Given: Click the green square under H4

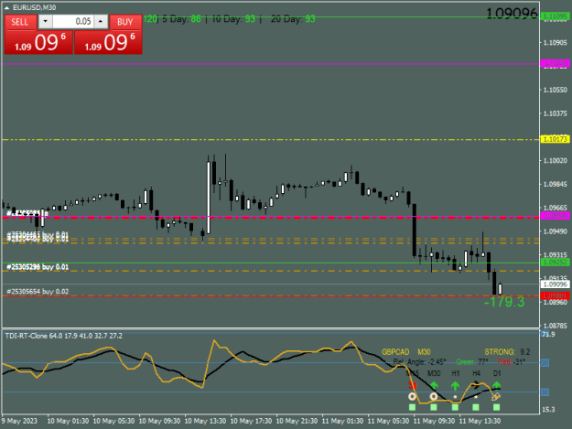Looking at the screenshot, I should [476, 407].
